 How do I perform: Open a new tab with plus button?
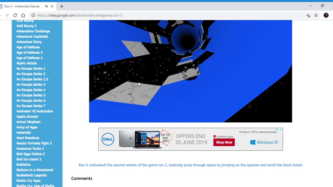(x=62, y=6)
